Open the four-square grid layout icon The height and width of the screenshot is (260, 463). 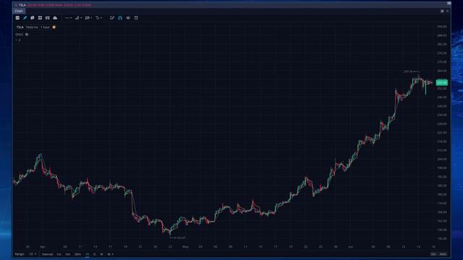click(40, 18)
